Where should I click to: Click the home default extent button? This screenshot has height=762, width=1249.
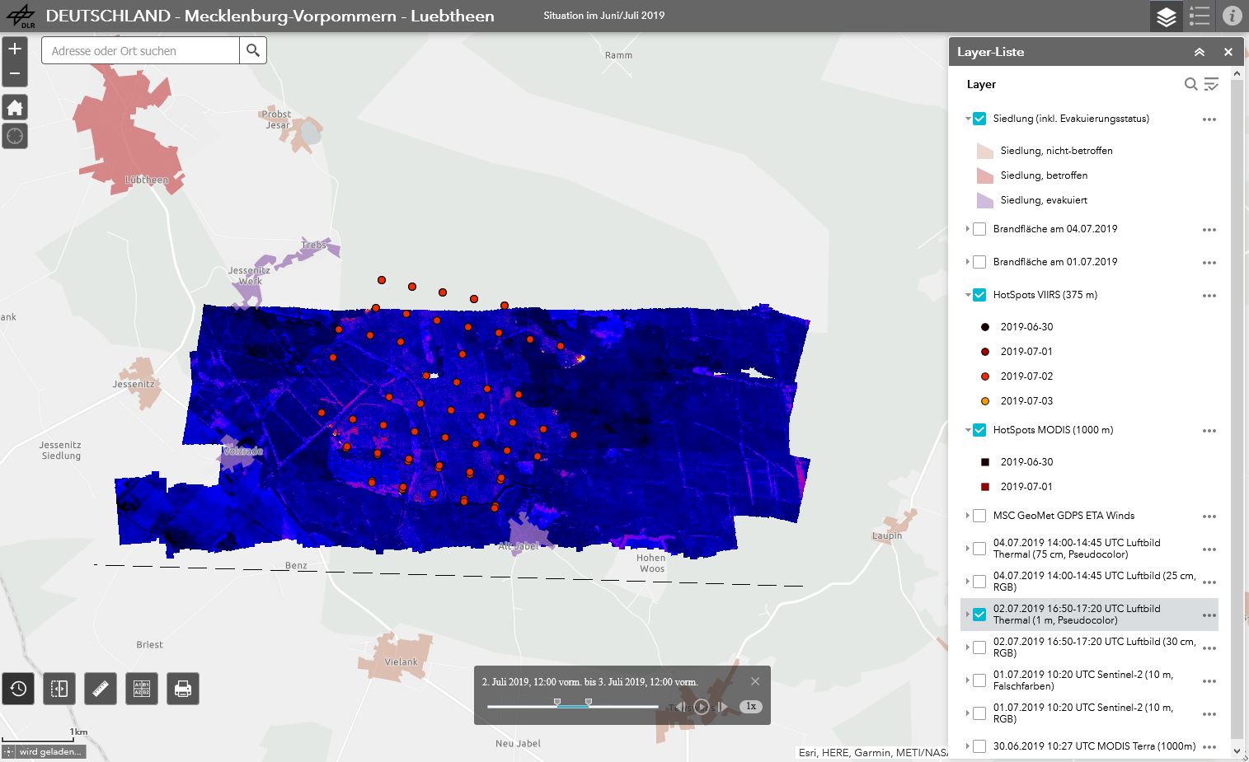click(x=15, y=107)
